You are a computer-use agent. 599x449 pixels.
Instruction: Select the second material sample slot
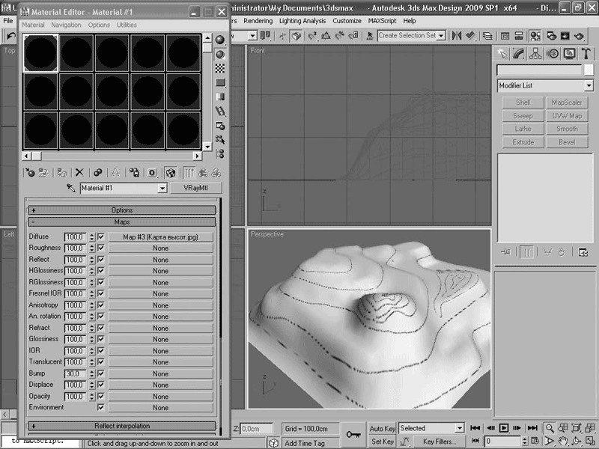76,53
